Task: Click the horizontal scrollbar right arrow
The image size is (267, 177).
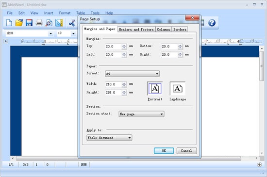Action: [256, 158]
